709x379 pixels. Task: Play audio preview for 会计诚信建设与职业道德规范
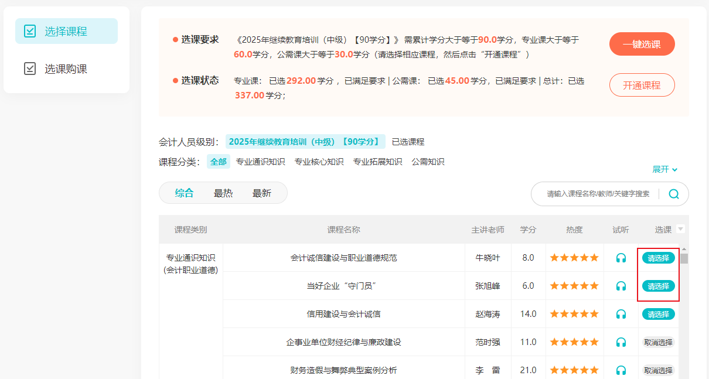[621, 258]
